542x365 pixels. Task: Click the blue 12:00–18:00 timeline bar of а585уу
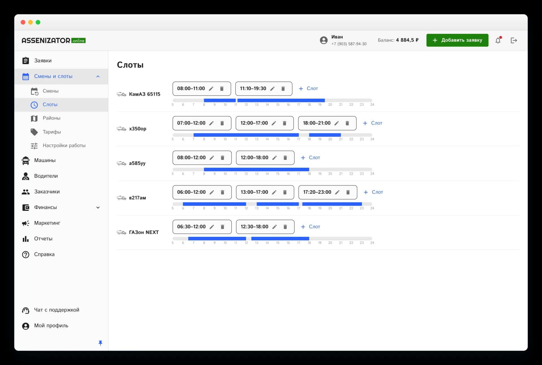click(x=277, y=169)
